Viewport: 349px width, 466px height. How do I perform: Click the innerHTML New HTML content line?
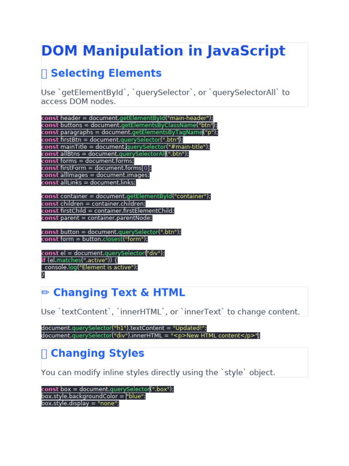150,335
